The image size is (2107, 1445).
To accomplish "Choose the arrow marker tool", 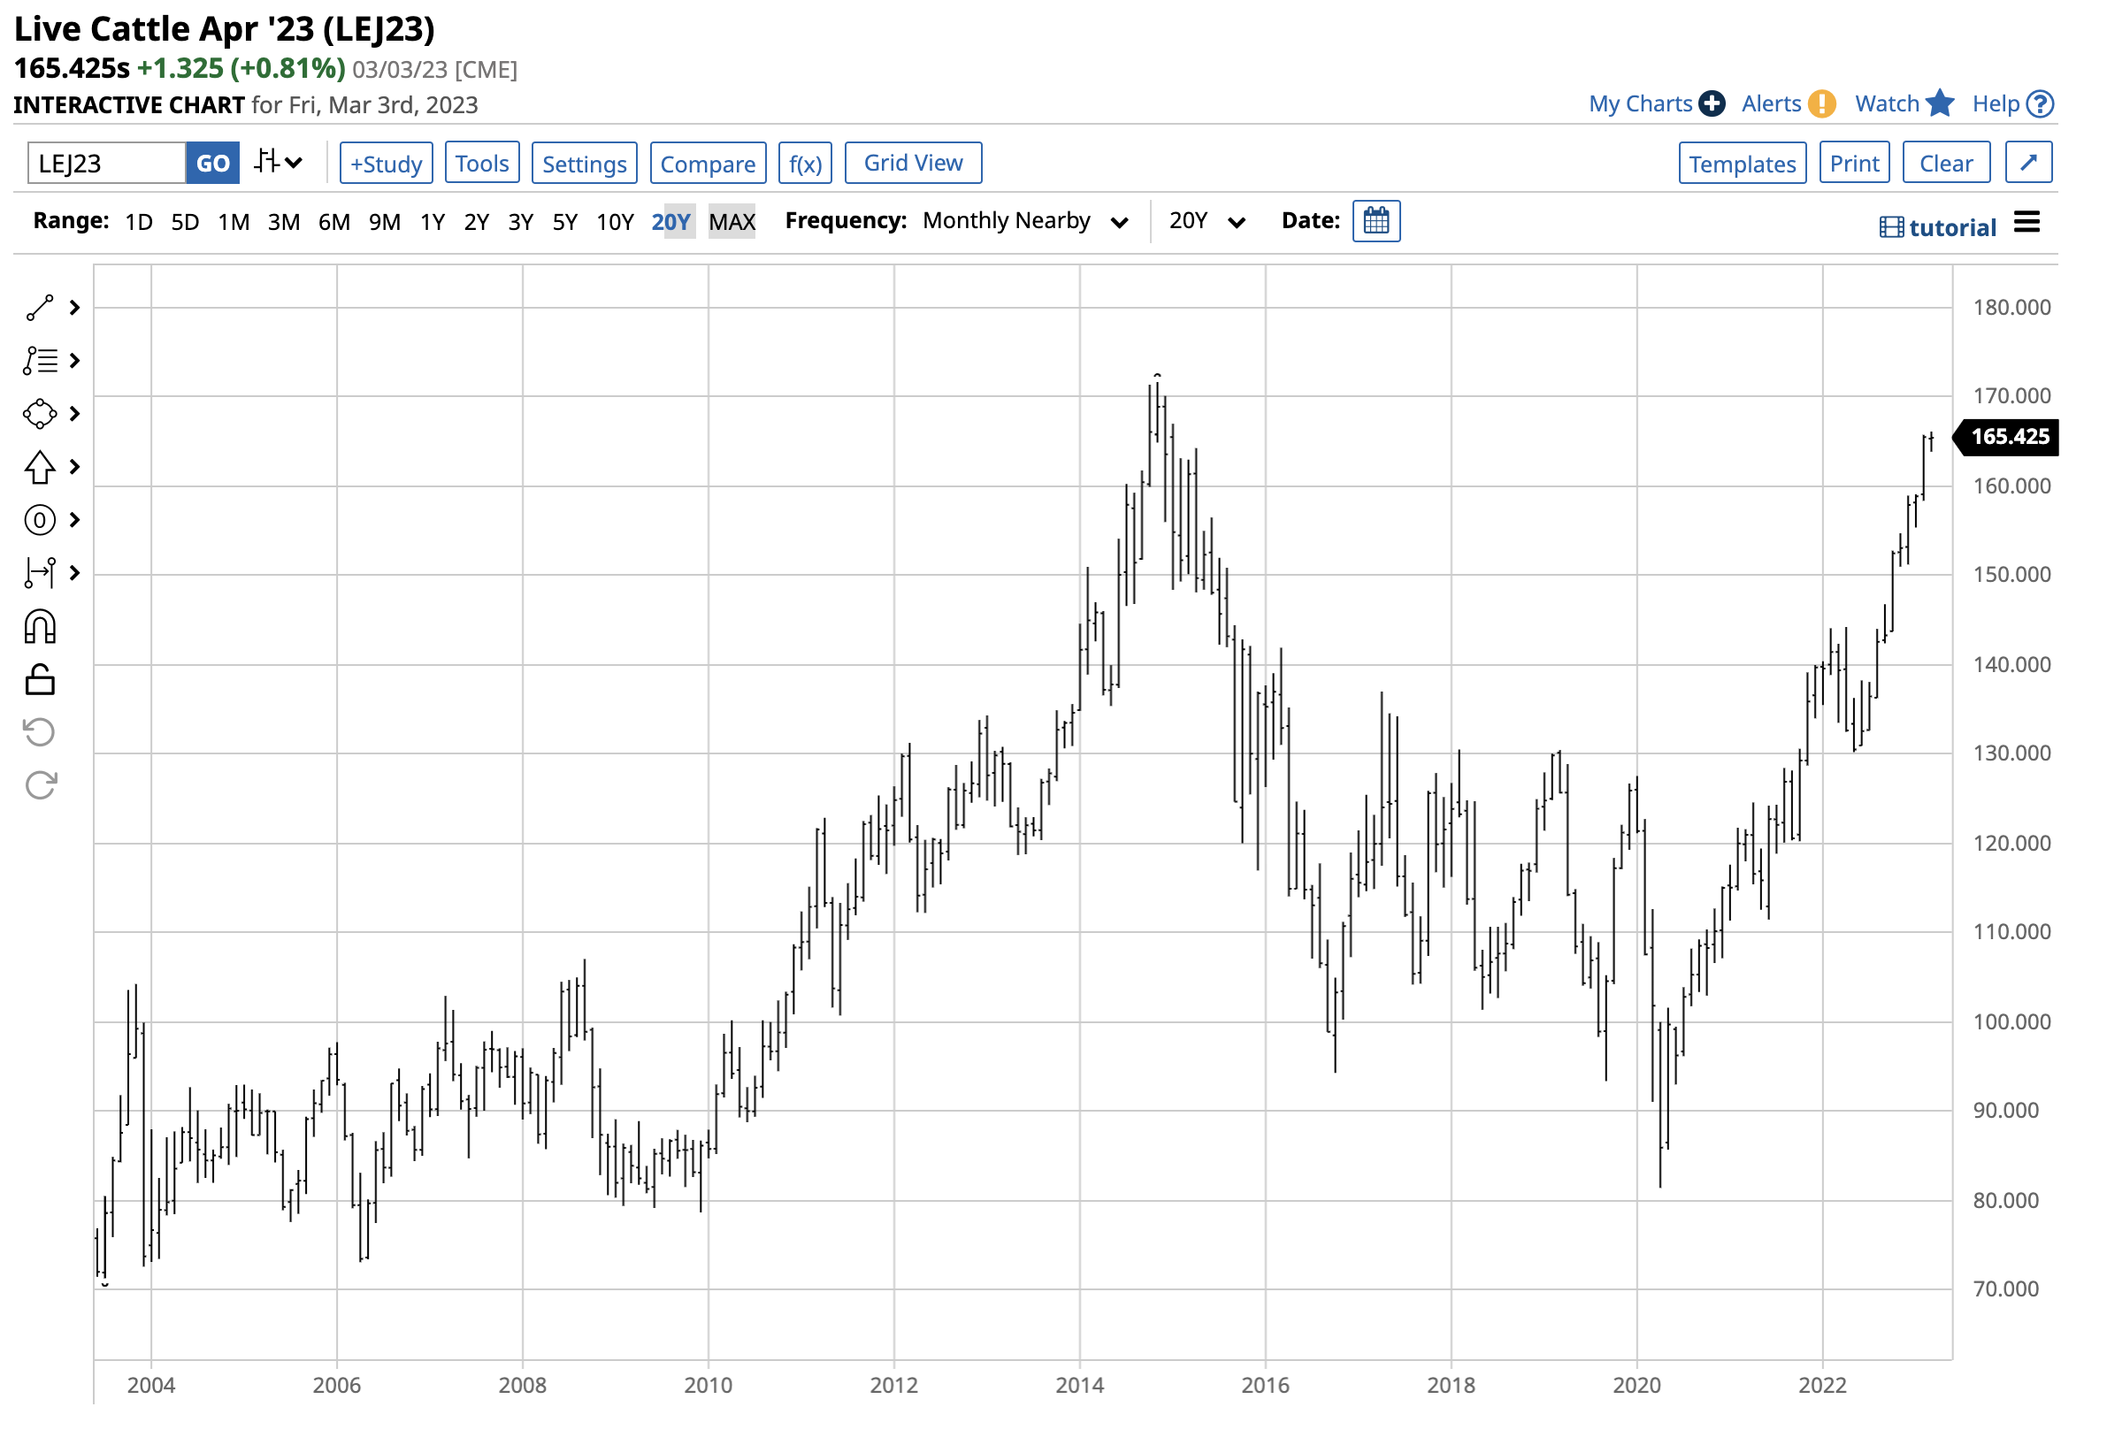I will pyautogui.click(x=40, y=467).
